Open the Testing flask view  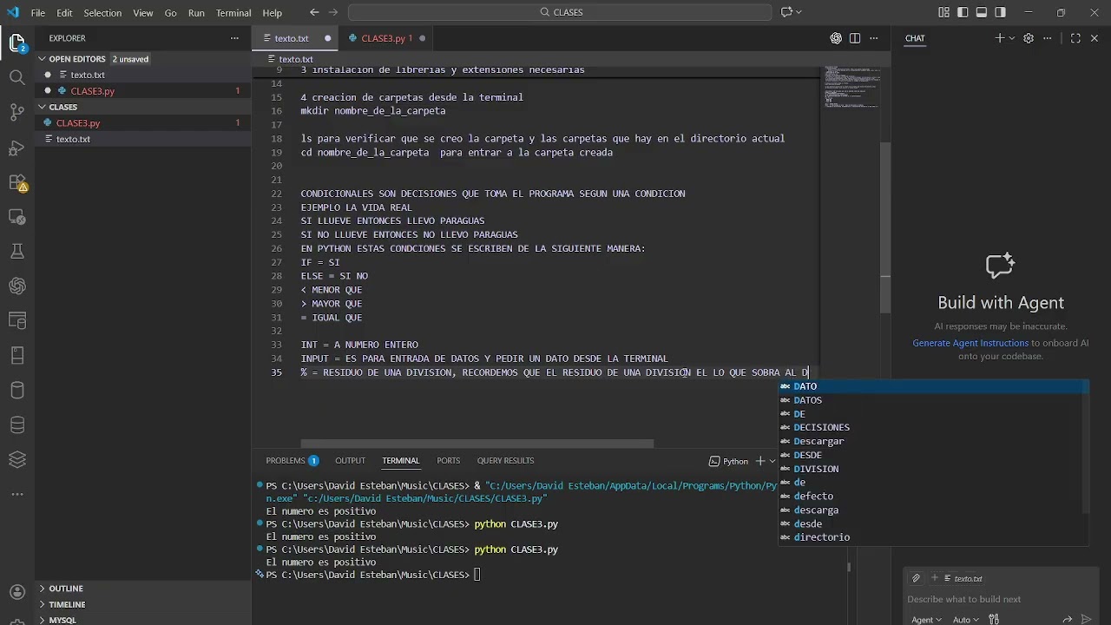tap(16, 252)
